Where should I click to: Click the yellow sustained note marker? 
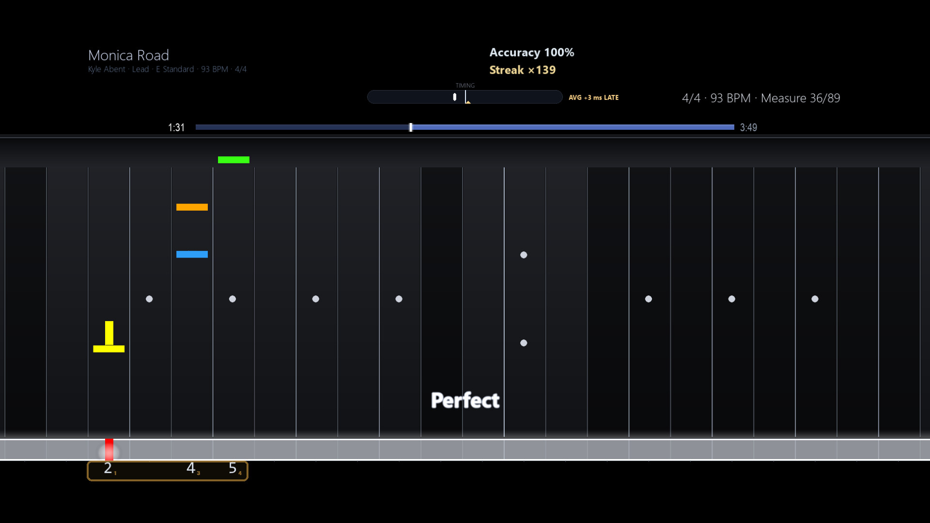coord(109,337)
